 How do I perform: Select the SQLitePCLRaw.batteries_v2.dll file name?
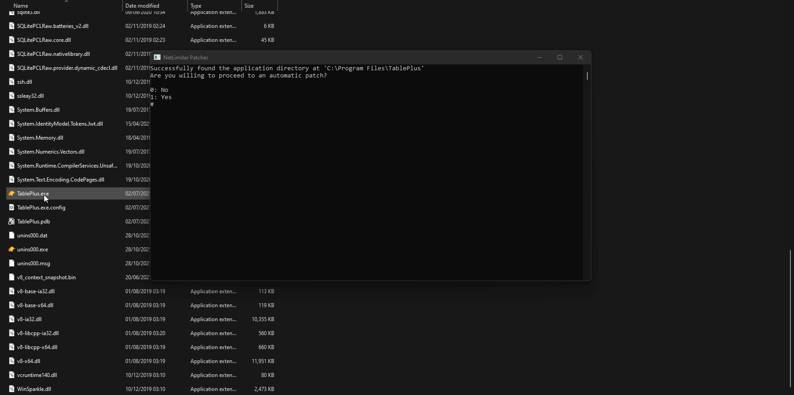(x=53, y=26)
